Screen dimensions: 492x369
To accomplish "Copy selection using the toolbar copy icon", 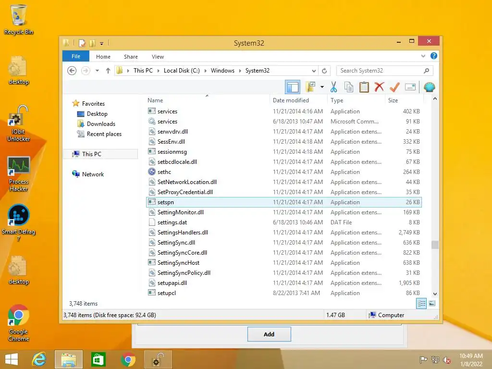I will pyautogui.click(x=349, y=87).
